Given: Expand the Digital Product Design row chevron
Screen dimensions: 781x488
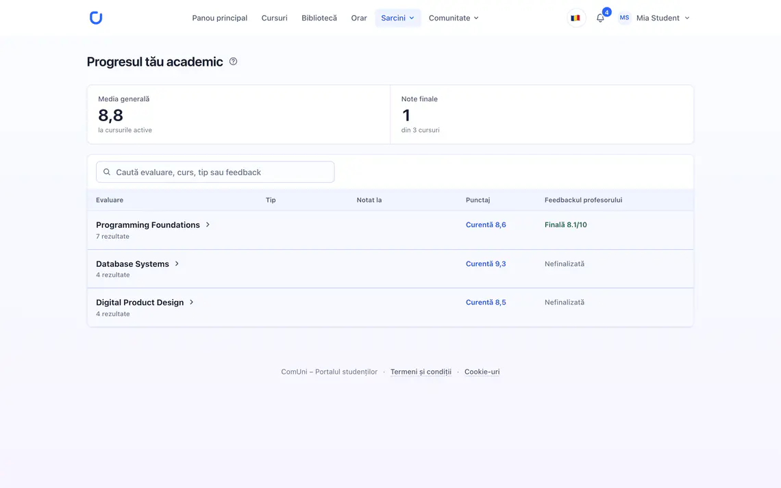Looking at the screenshot, I should click(191, 303).
